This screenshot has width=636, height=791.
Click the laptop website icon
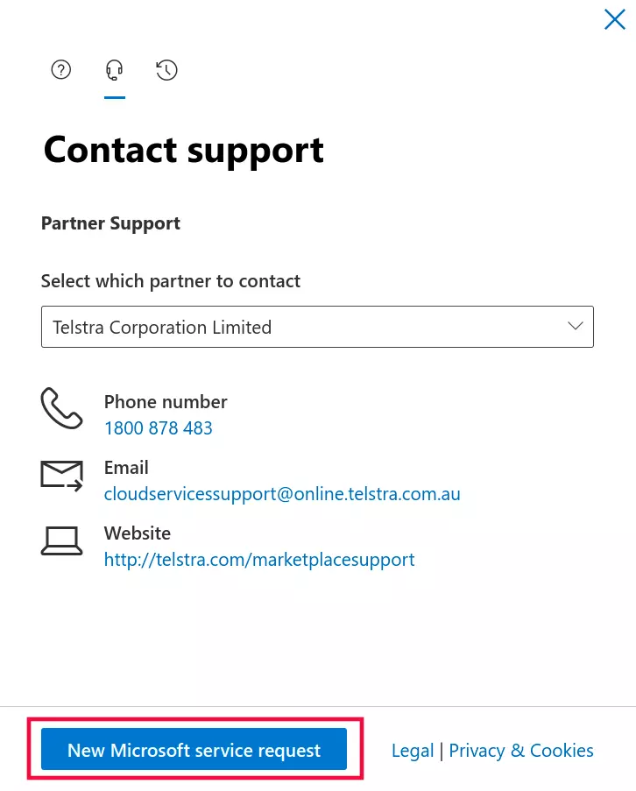click(x=61, y=540)
